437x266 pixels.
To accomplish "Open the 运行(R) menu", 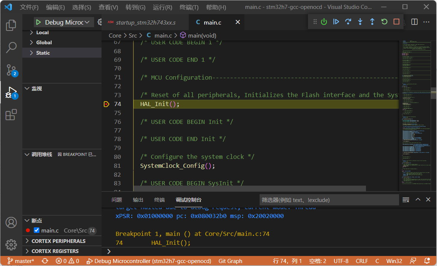I will click(163, 7).
